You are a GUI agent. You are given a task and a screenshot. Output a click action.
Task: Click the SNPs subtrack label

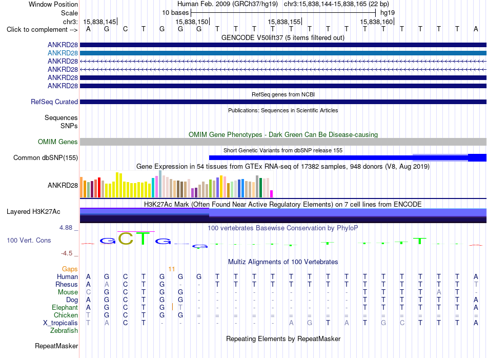(69, 126)
